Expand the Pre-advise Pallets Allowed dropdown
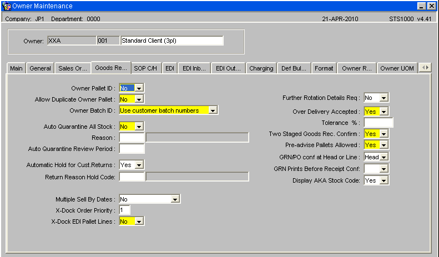Screen dimensions: 439x257 tap(384, 145)
